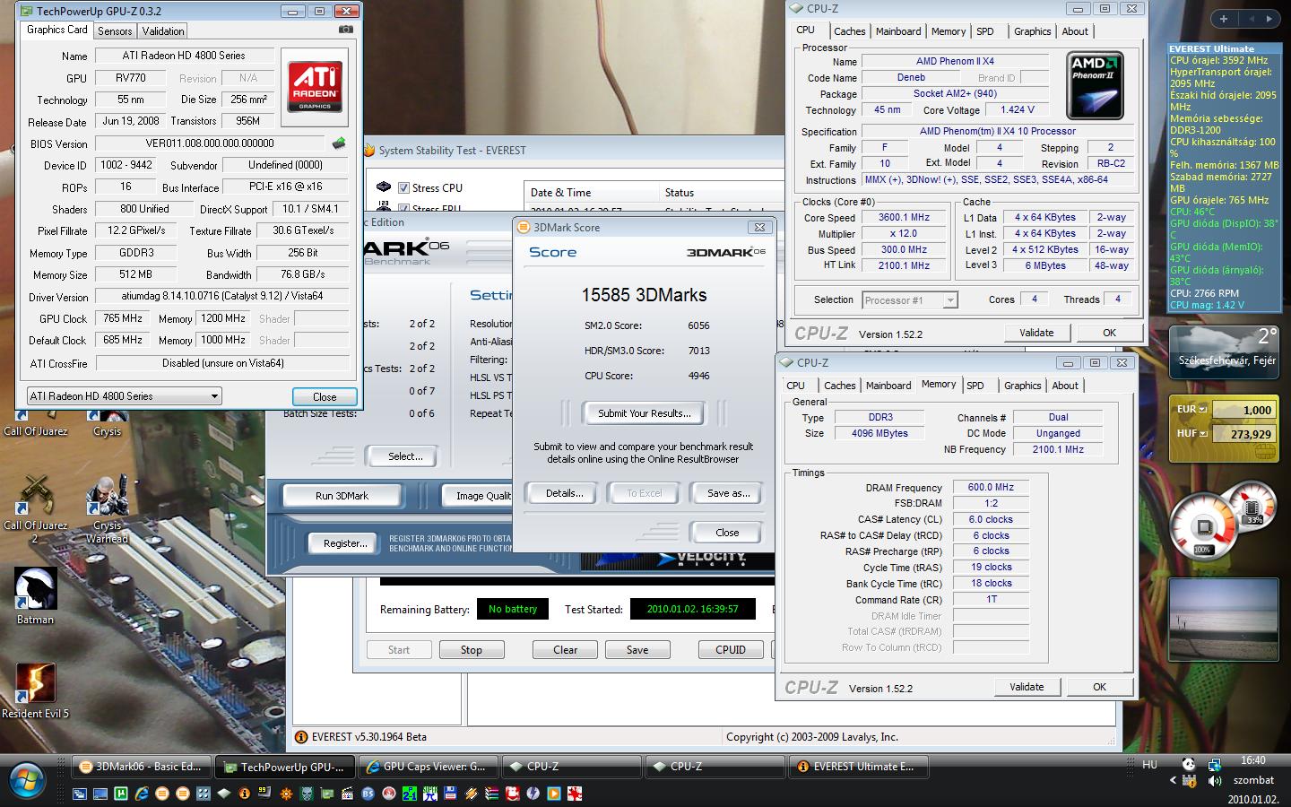Click Close button in 3DMark Score dialog
Viewport: 1291px width, 807px height.
(x=727, y=532)
